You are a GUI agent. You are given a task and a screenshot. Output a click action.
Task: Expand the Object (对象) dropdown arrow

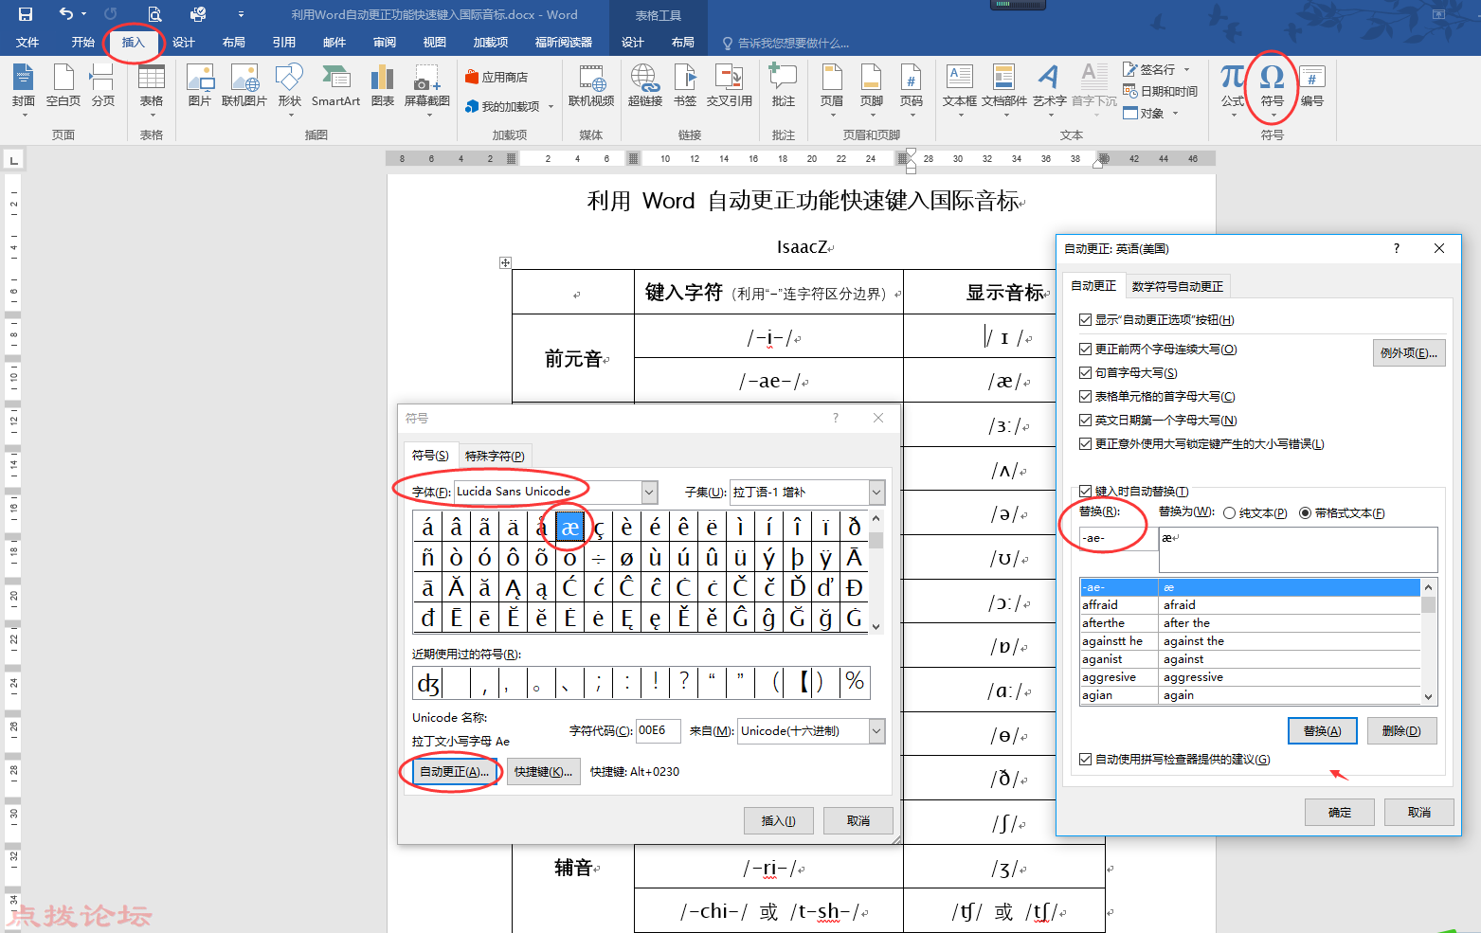click(1175, 114)
